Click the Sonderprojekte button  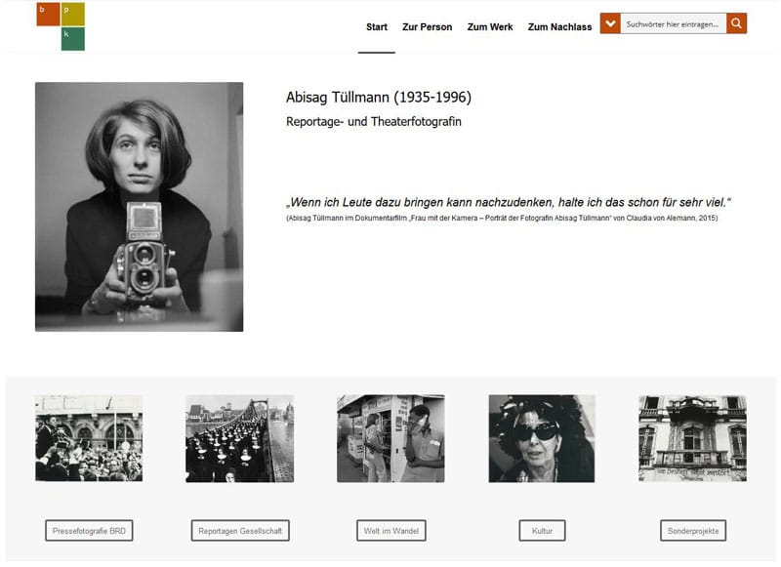693,531
